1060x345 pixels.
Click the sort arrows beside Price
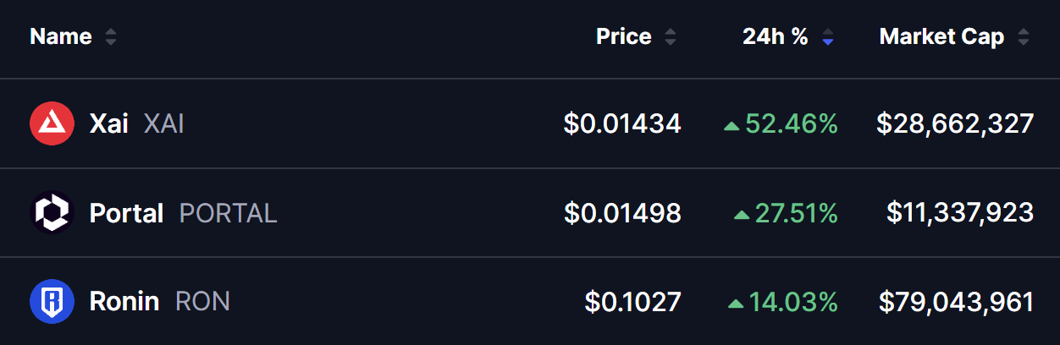[x=670, y=37]
